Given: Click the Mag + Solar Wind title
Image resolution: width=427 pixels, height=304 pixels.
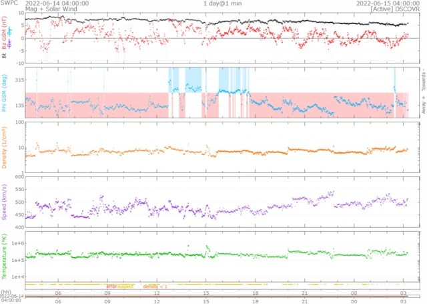Looking at the screenshot, I should click(51, 9).
